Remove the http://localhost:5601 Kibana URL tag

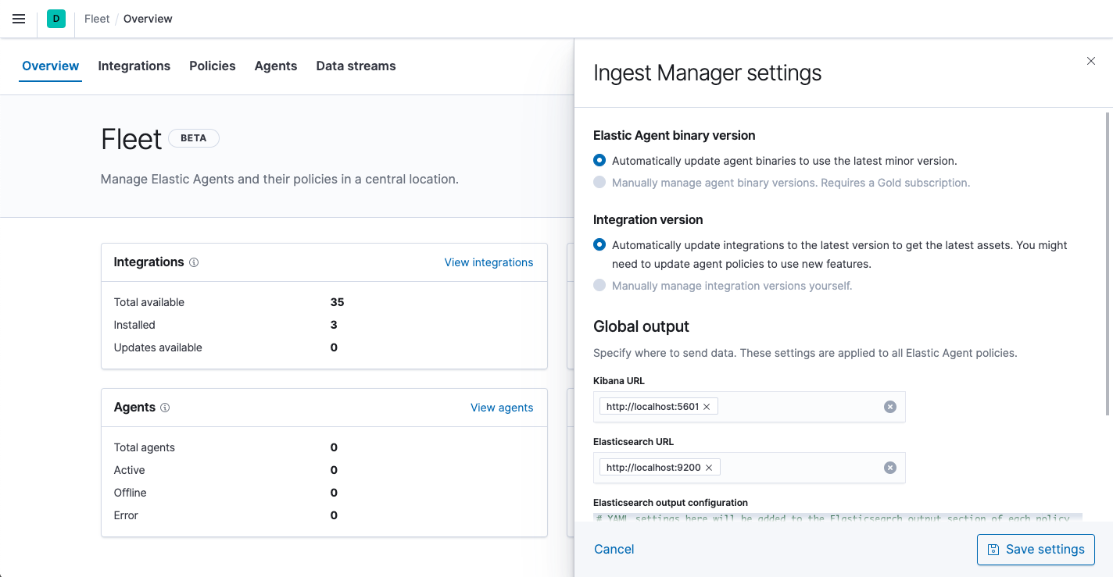point(707,407)
